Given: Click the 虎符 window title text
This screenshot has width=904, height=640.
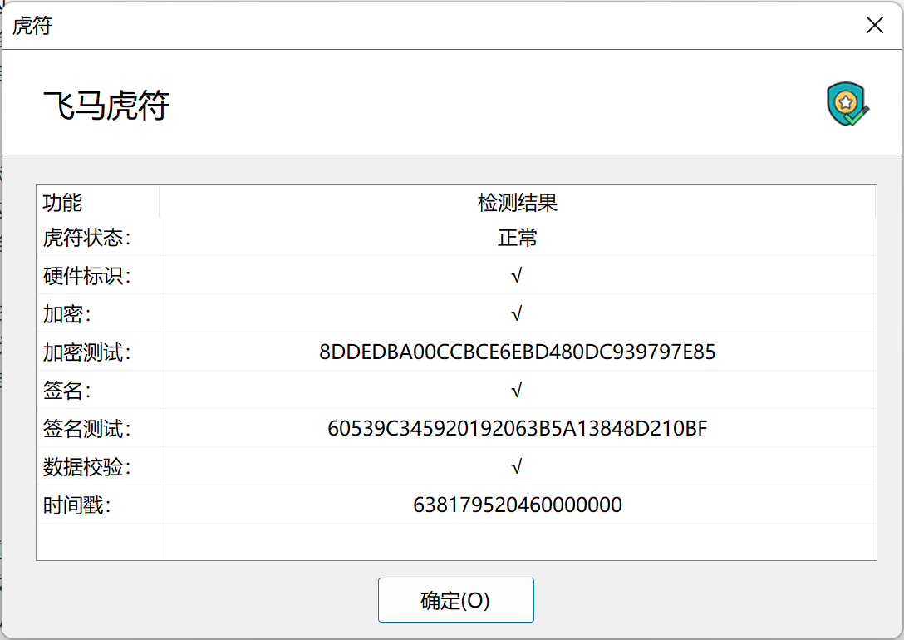Looking at the screenshot, I should 32,26.
